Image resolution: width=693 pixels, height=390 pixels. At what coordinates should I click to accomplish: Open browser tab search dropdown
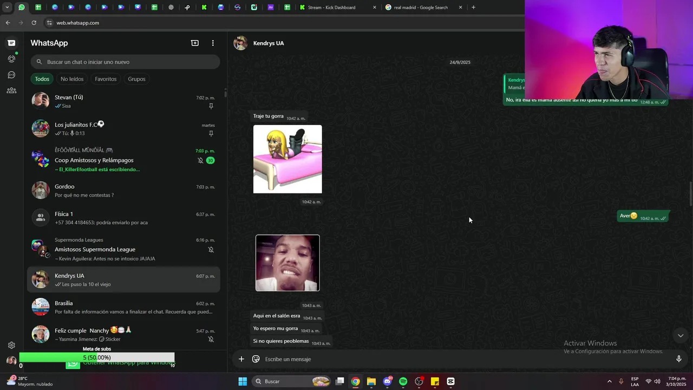pos(7,7)
